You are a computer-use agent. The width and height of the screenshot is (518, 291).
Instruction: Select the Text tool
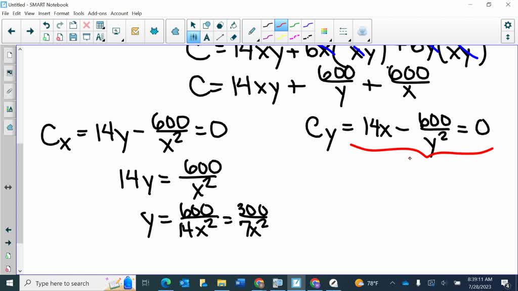[x=207, y=37]
